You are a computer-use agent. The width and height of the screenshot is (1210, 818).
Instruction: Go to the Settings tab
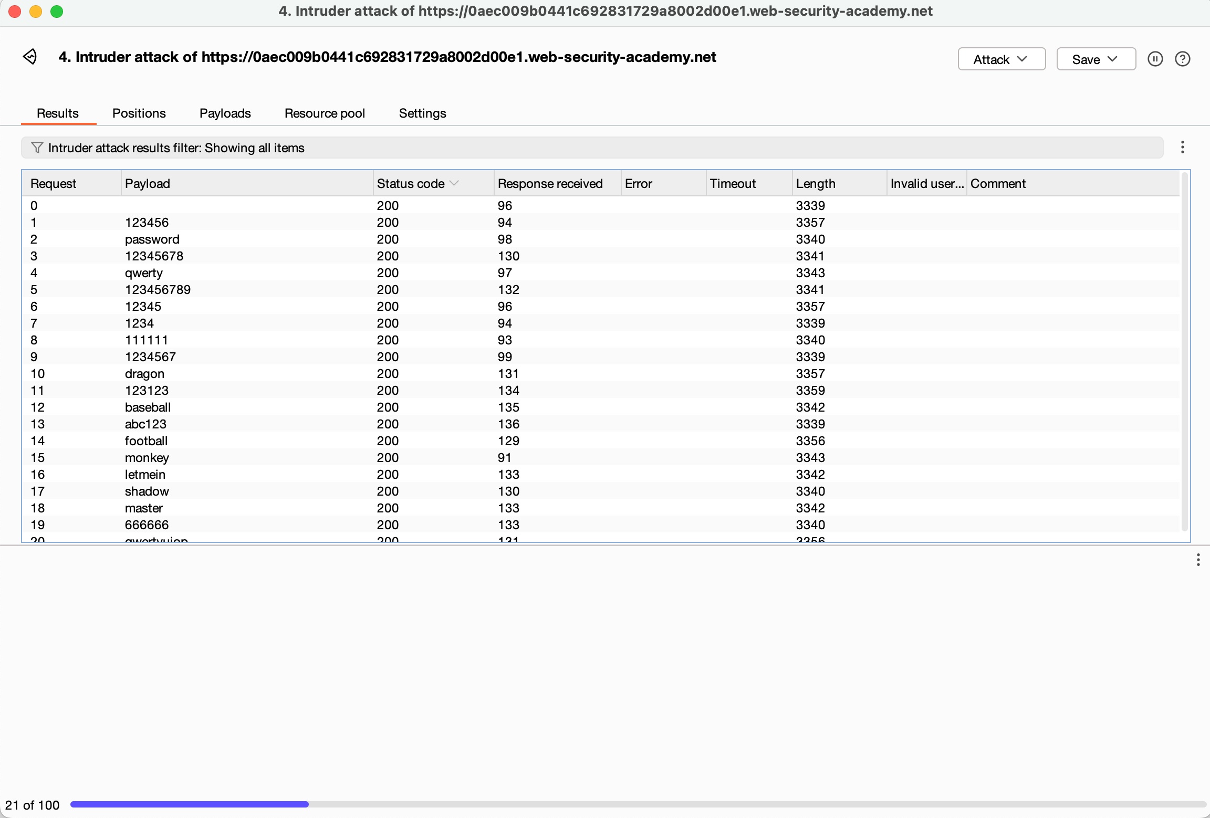423,113
